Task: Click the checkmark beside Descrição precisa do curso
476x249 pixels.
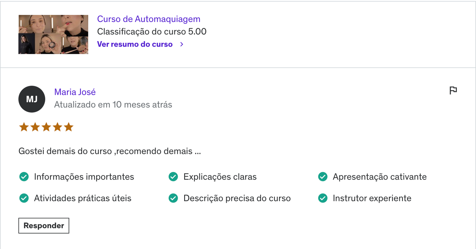Action: point(173,198)
